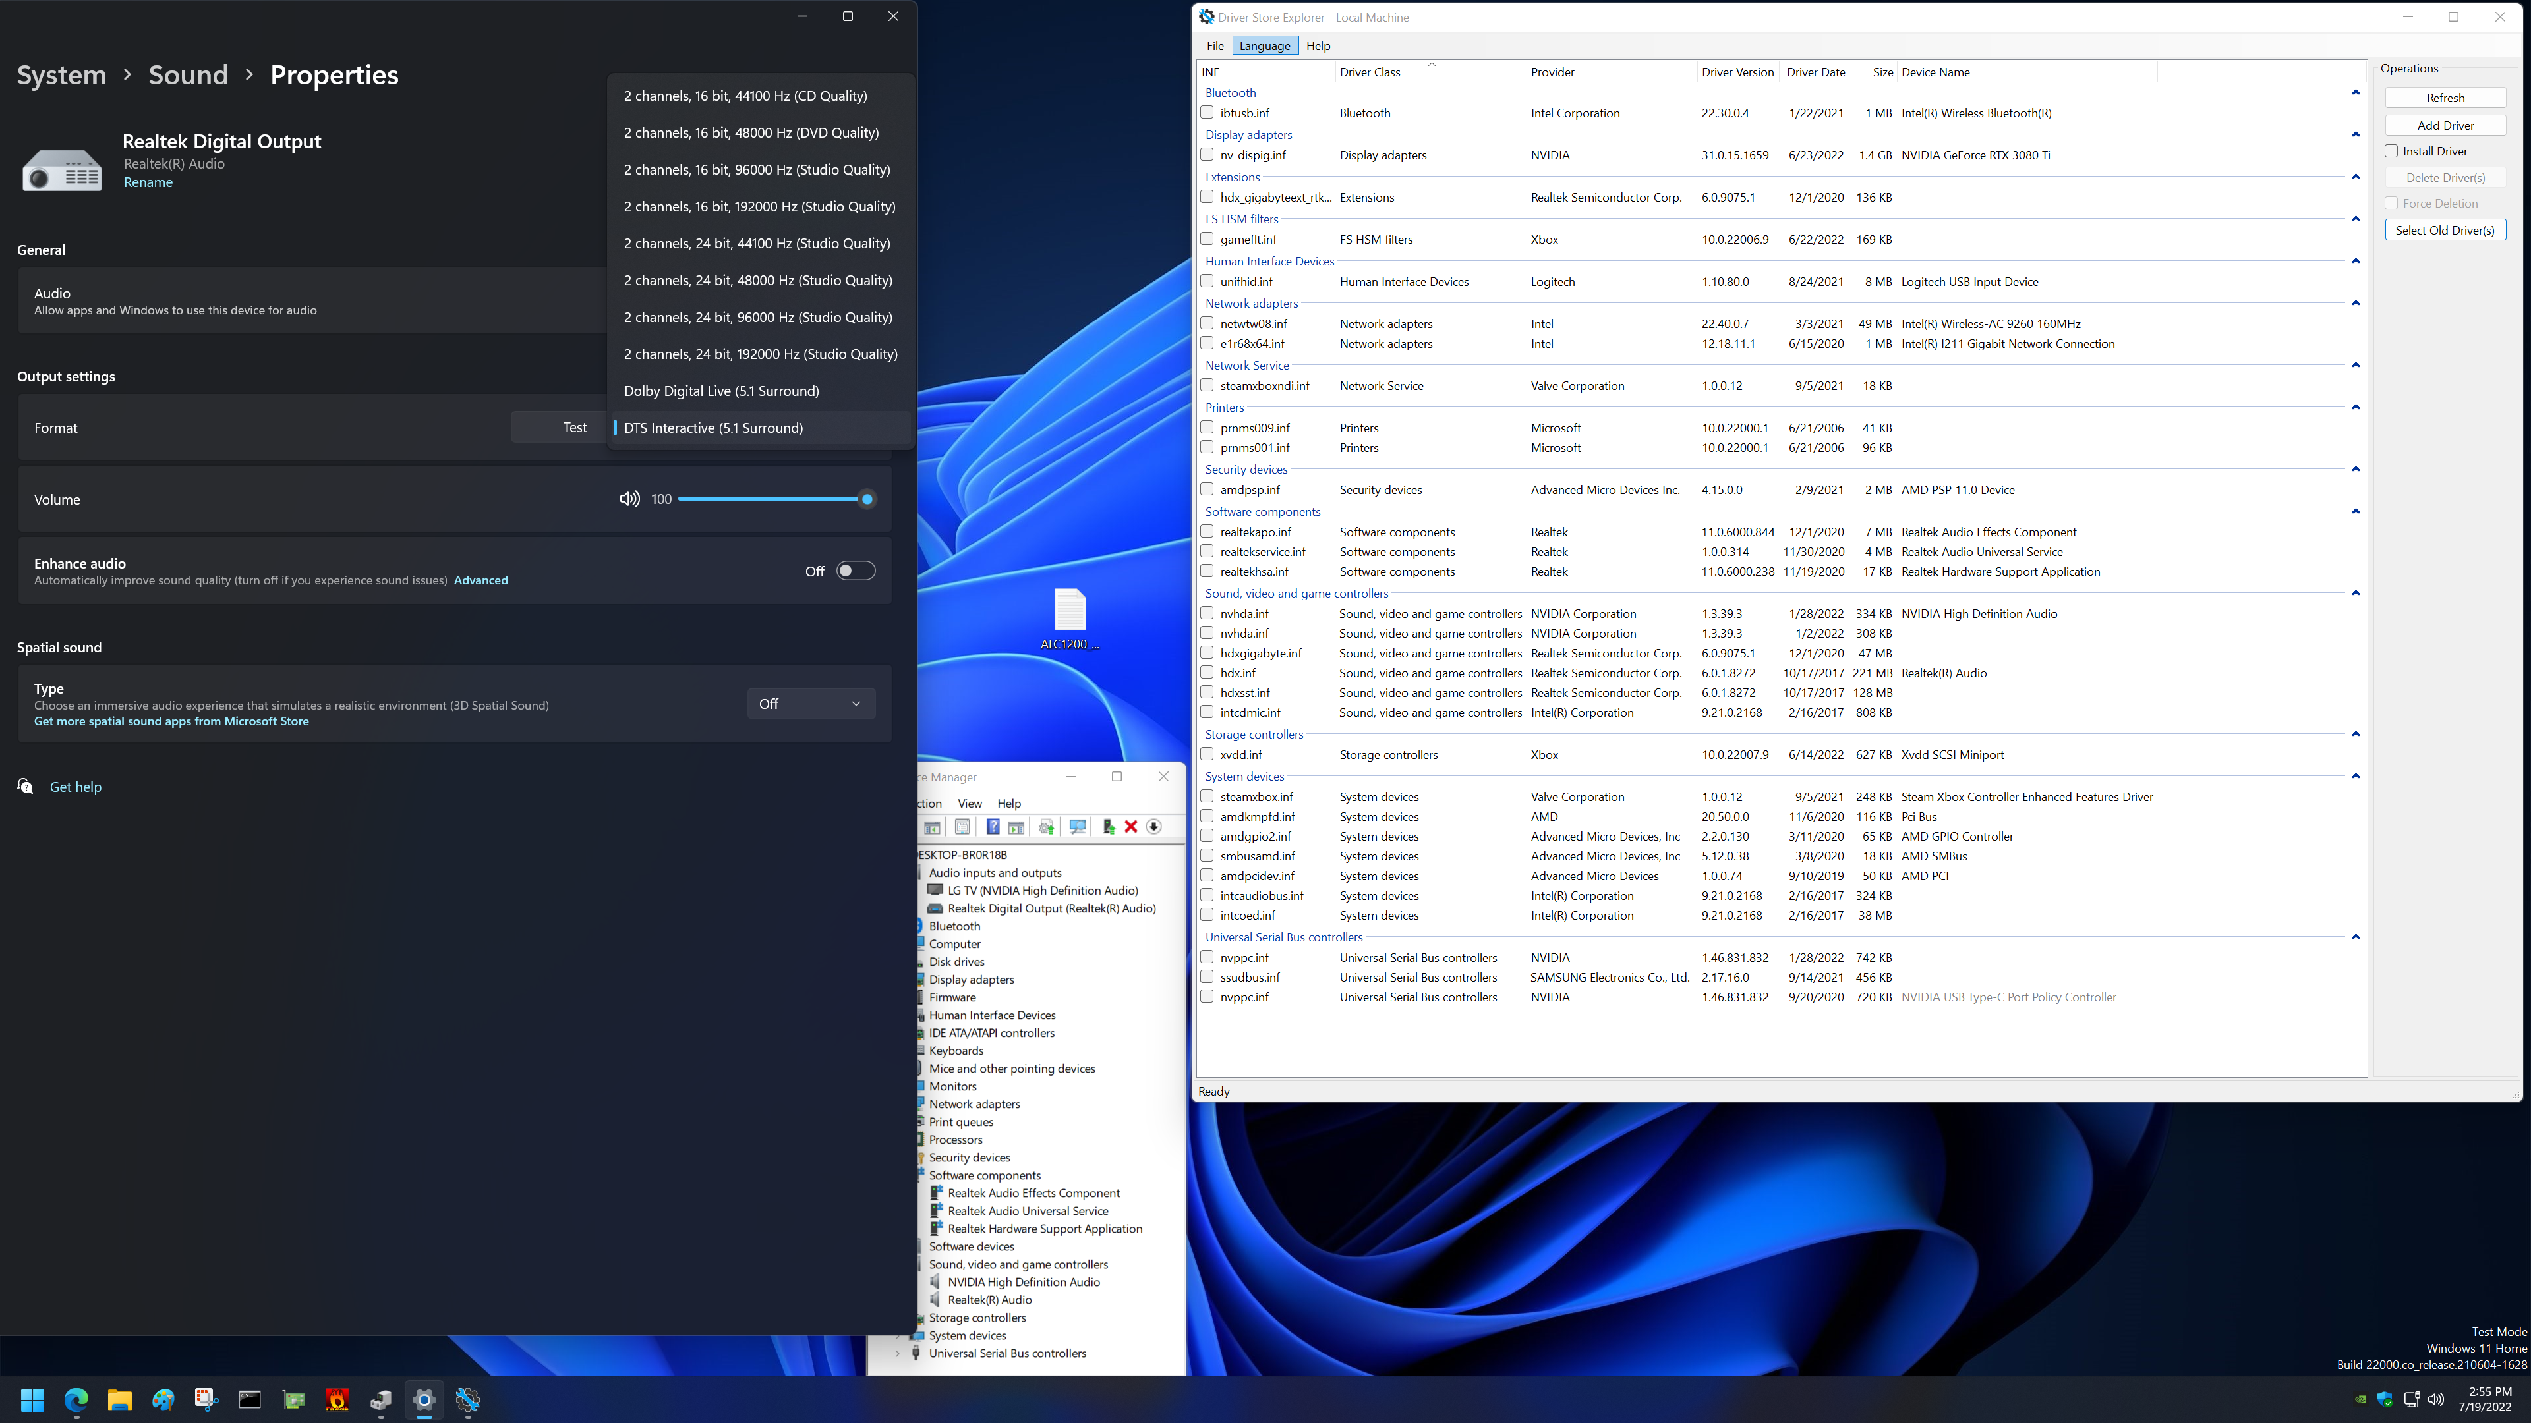Sort by the Driver Version column header
Screen dimensions: 2531x1423
(1737, 72)
